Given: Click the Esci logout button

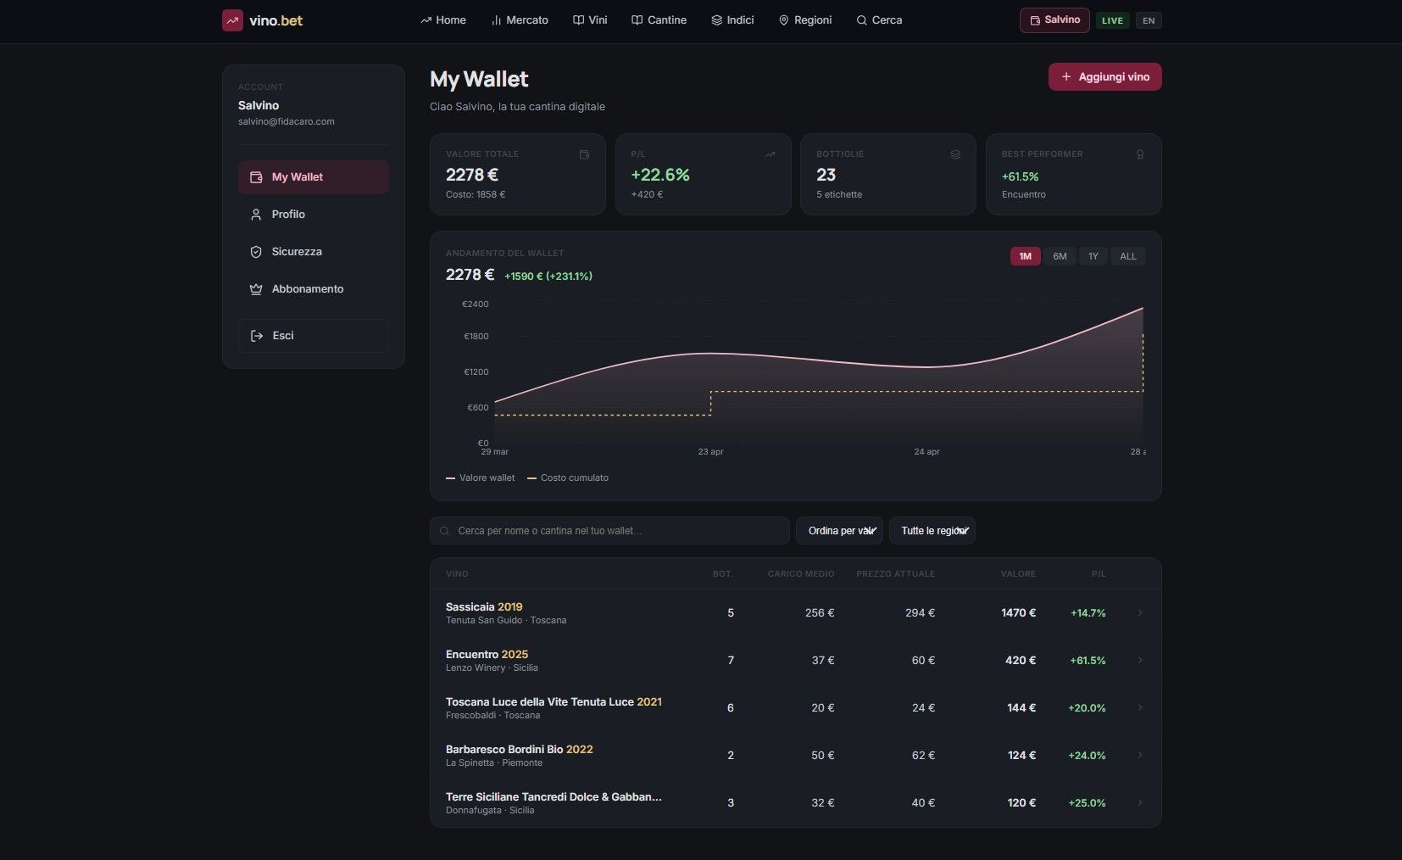Looking at the screenshot, I should click(314, 336).
